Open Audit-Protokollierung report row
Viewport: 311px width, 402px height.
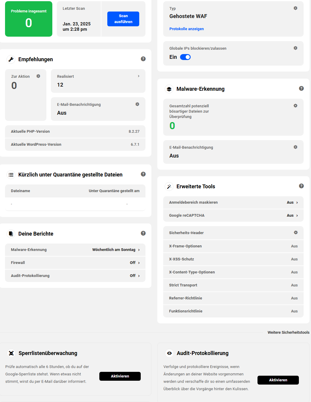click(75, 276)
